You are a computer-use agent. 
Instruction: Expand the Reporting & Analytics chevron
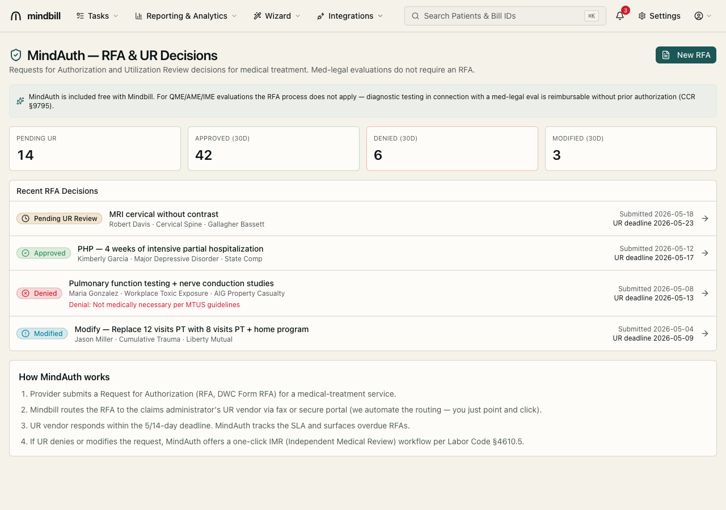tap(234, 16)
